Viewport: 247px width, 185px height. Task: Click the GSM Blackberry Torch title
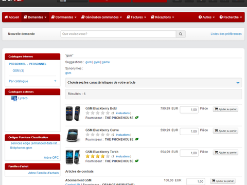pos(102,152)
